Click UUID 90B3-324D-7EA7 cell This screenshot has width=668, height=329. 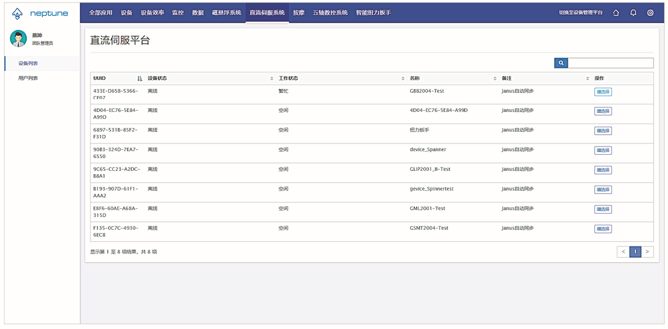tap(116, 153)
